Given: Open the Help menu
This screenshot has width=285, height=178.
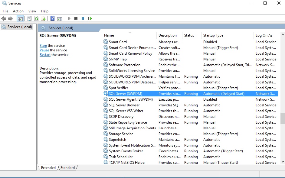Looking at the screenshot, I should coord(44,11).
